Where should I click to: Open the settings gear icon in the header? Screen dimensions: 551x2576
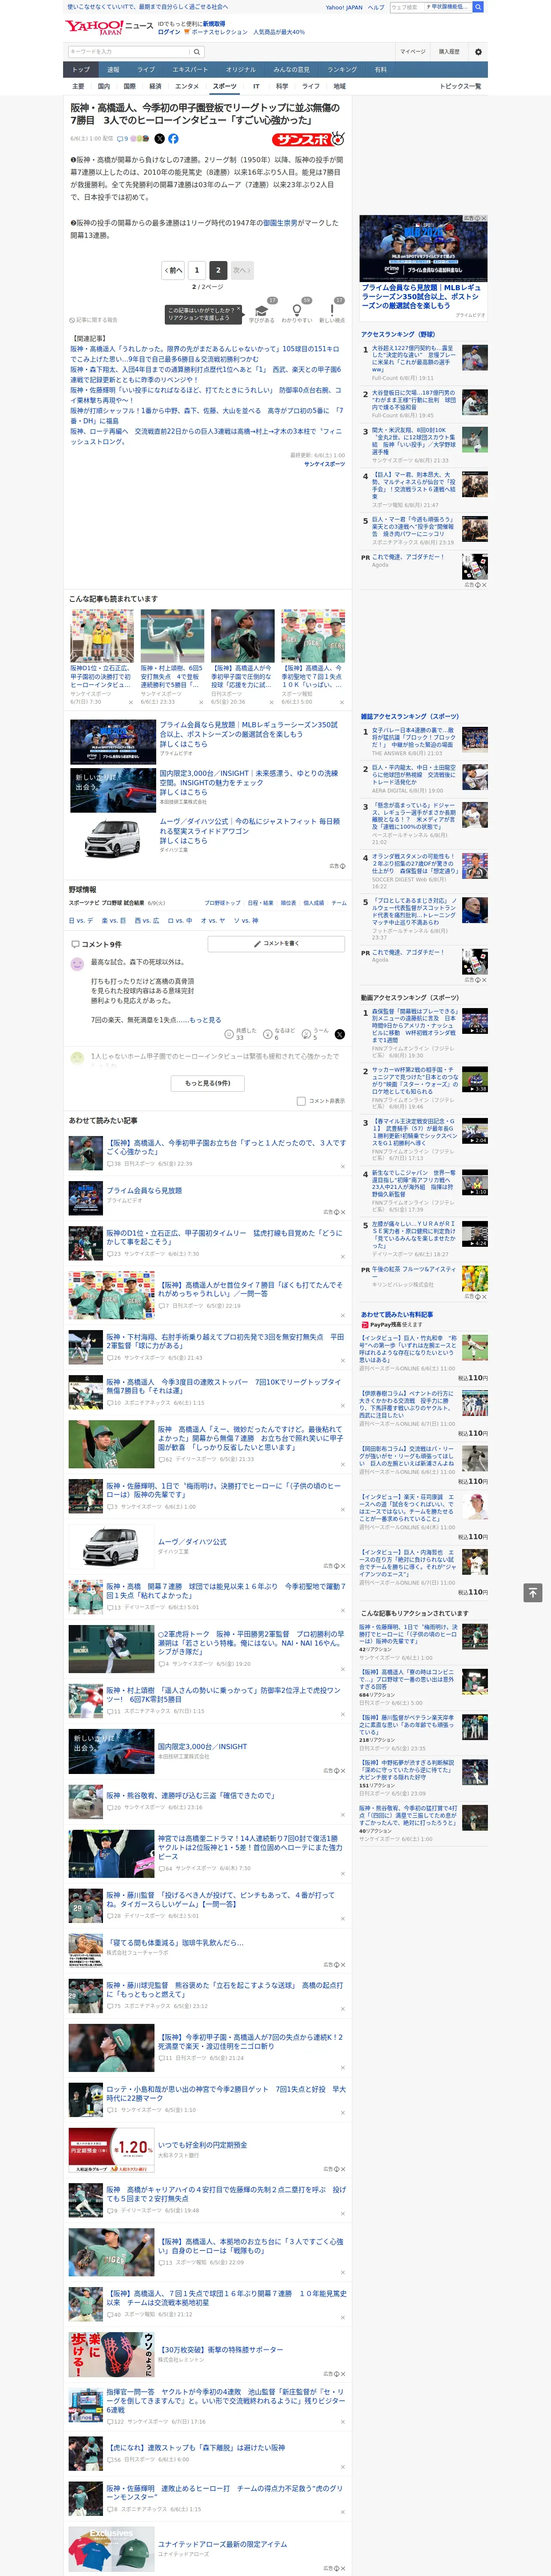click(x=477, y=51)
